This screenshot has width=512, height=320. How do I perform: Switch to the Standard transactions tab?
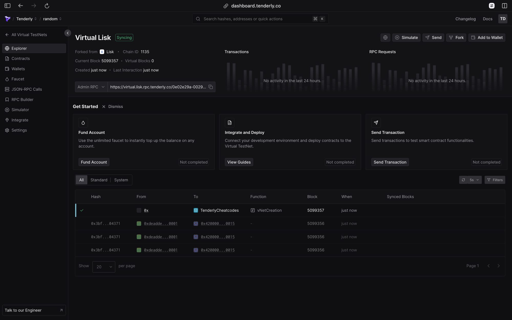[x=99, y=180]
